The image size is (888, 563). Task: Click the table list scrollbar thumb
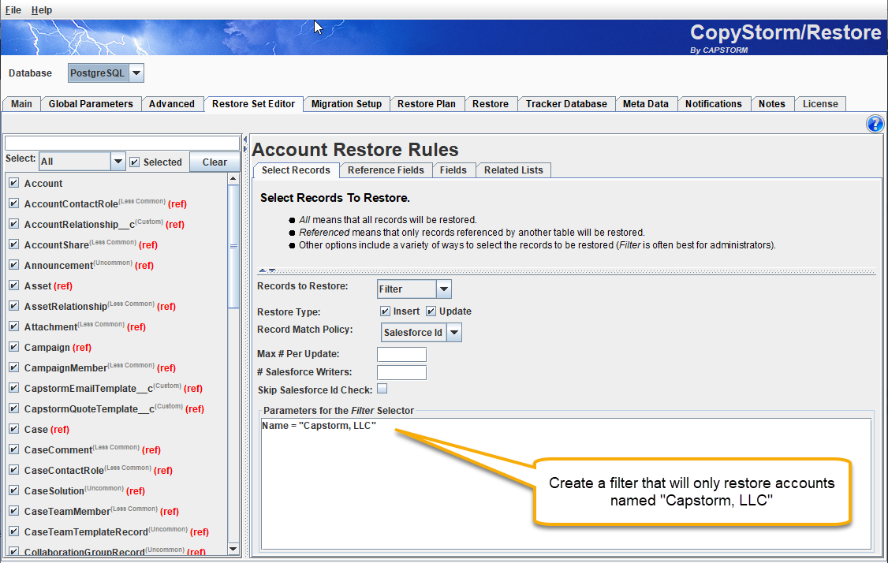[x=233, y=246]
